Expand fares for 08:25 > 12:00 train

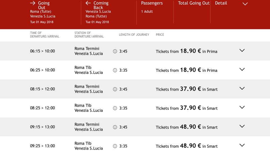[242, 107]
